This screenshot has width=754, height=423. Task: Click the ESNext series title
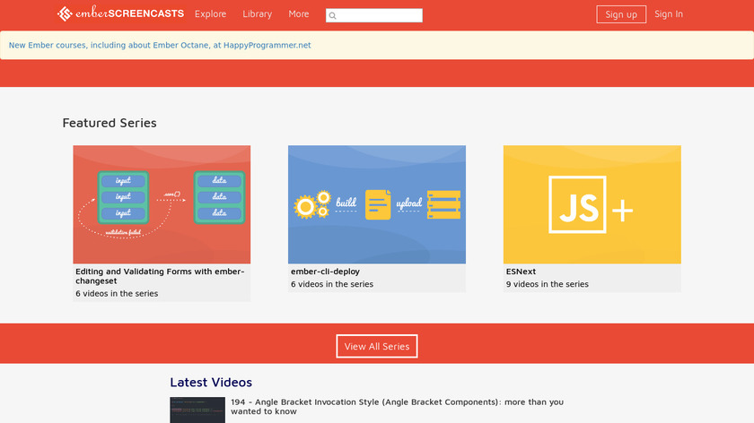[x=521, y=272]
